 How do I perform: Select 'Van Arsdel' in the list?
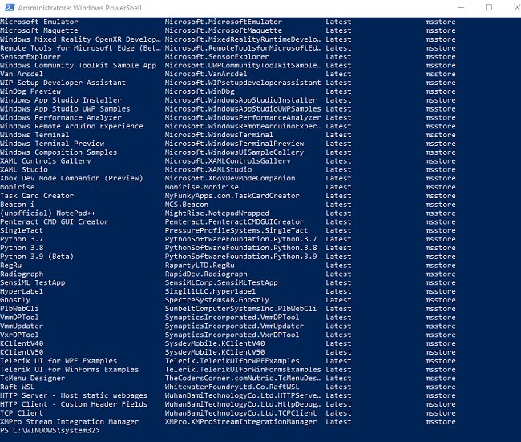(22, 74)
